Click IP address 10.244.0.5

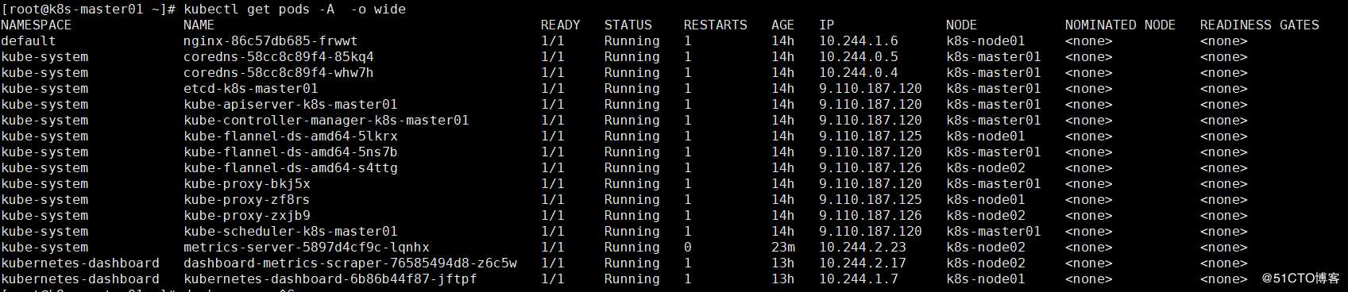pyautogui.click(x=859, y=57)
